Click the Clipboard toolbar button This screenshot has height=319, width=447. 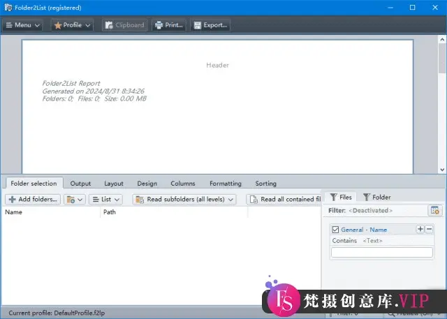coord(124,25)
